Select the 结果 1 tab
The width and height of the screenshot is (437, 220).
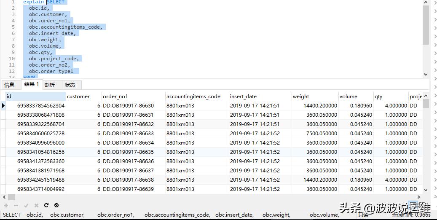pos(32,84)
